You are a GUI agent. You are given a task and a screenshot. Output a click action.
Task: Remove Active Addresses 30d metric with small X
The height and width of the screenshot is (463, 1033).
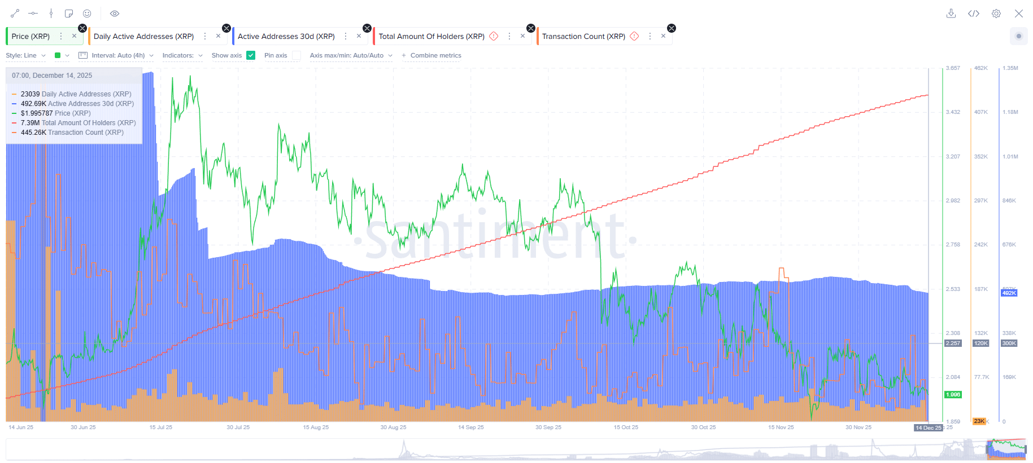[359, 36]
